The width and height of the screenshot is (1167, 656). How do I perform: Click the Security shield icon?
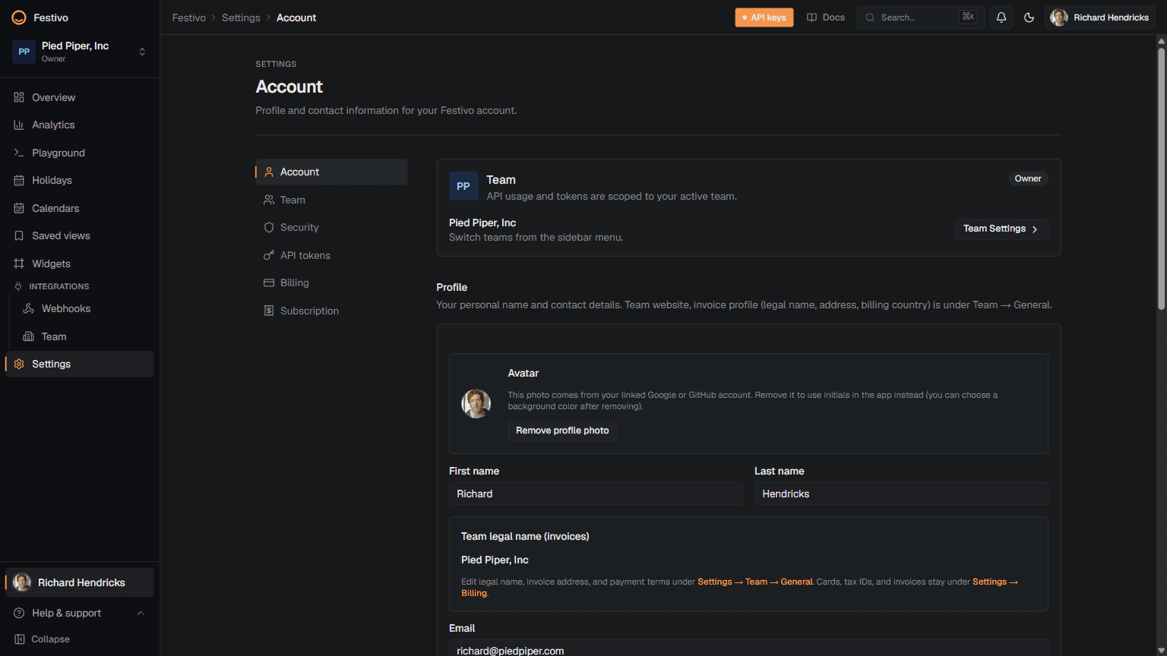coord(269,228)
